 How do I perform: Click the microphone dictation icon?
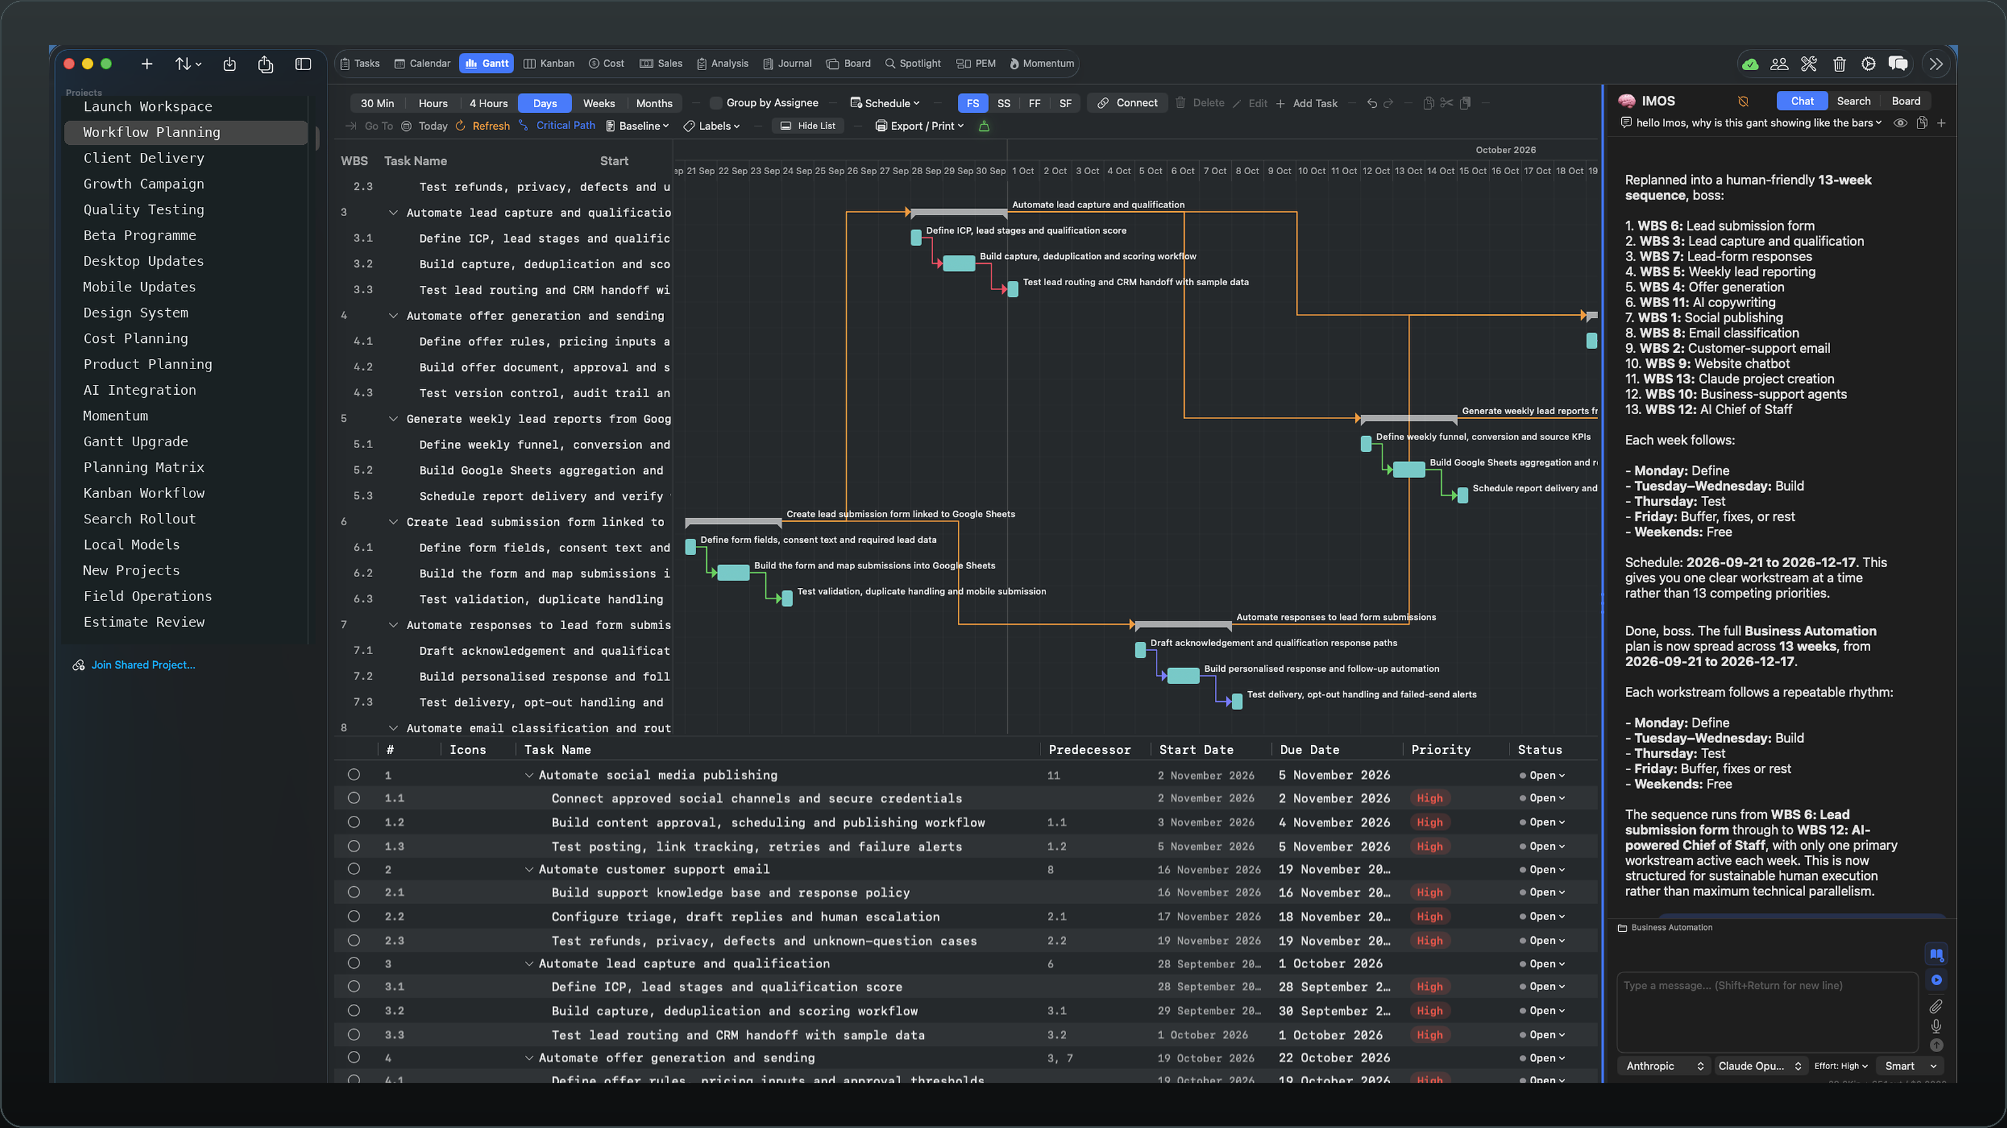[x=1936, y=1026]
